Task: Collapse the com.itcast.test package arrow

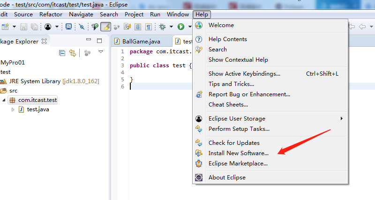Action: click(4, 100)
